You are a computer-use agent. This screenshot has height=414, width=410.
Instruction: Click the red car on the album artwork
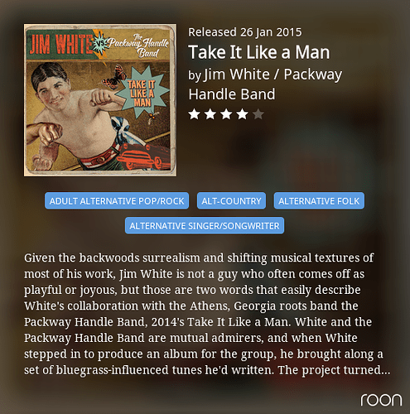coord(145,157)
